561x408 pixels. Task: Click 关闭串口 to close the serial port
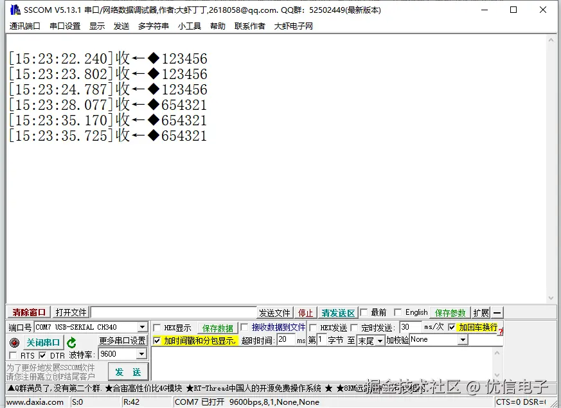click(42, 341)
